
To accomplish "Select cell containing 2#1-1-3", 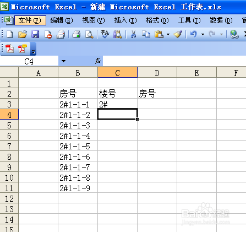I will coord(78,125).
